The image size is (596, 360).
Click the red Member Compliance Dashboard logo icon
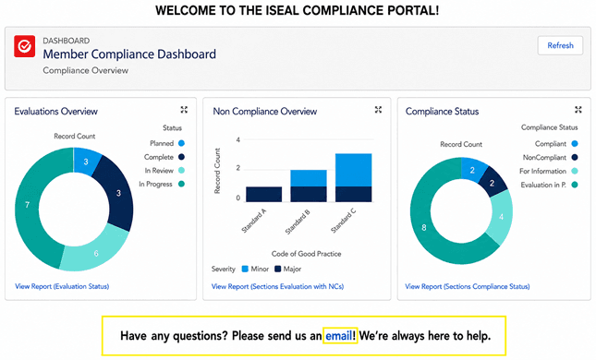[25, 46]
